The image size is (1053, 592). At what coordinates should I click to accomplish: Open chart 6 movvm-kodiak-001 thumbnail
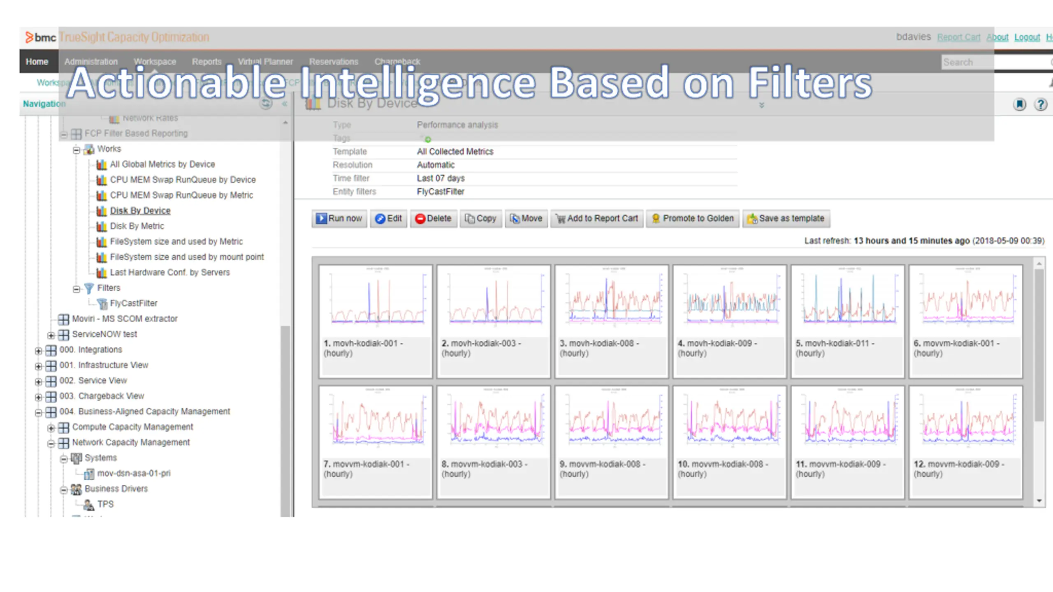point(966,321)
